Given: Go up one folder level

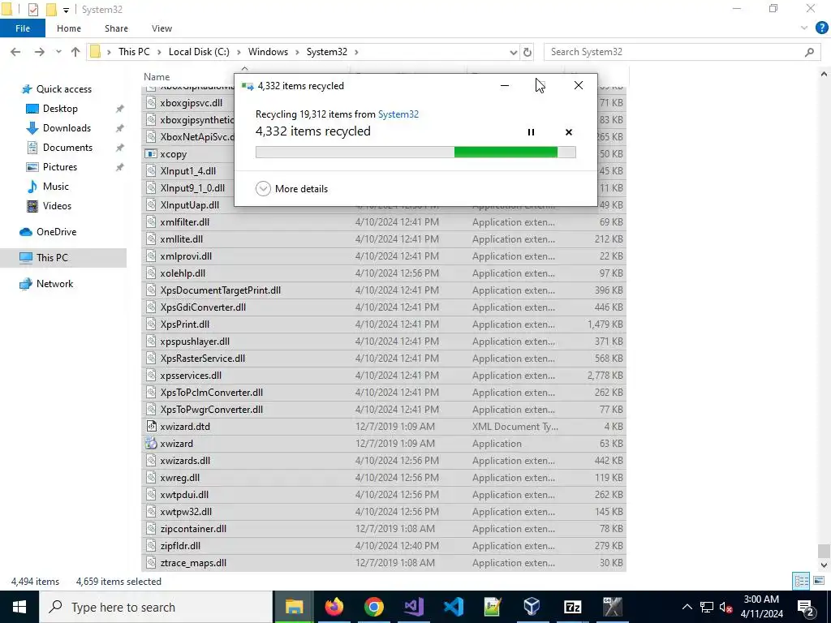Looking at the screenshot, I should pyautogui.click(x=75, y=52).
